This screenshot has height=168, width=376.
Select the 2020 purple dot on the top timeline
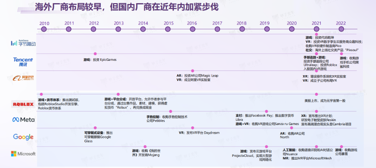[x=292, y=29]
